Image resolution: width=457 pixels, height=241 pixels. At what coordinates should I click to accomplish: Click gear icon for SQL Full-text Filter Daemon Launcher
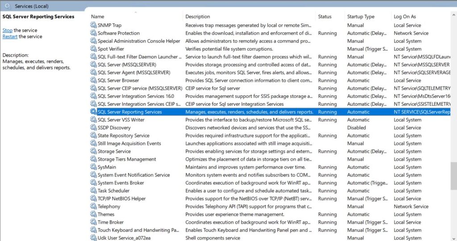tap(93, 56)
